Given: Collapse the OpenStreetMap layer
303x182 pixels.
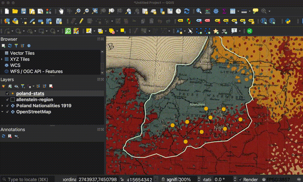Looking at the screenshot, I should (2, 112).
